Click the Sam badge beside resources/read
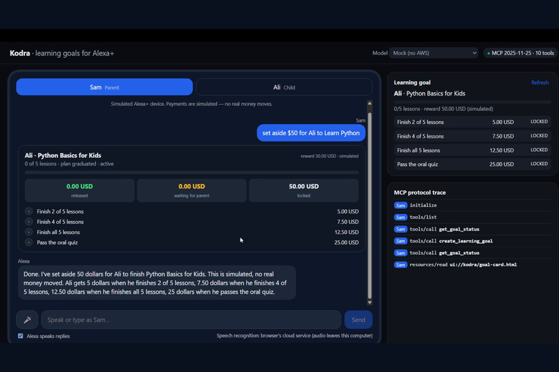The width and height of the screenshot is (559, 372). click(400, 265)
